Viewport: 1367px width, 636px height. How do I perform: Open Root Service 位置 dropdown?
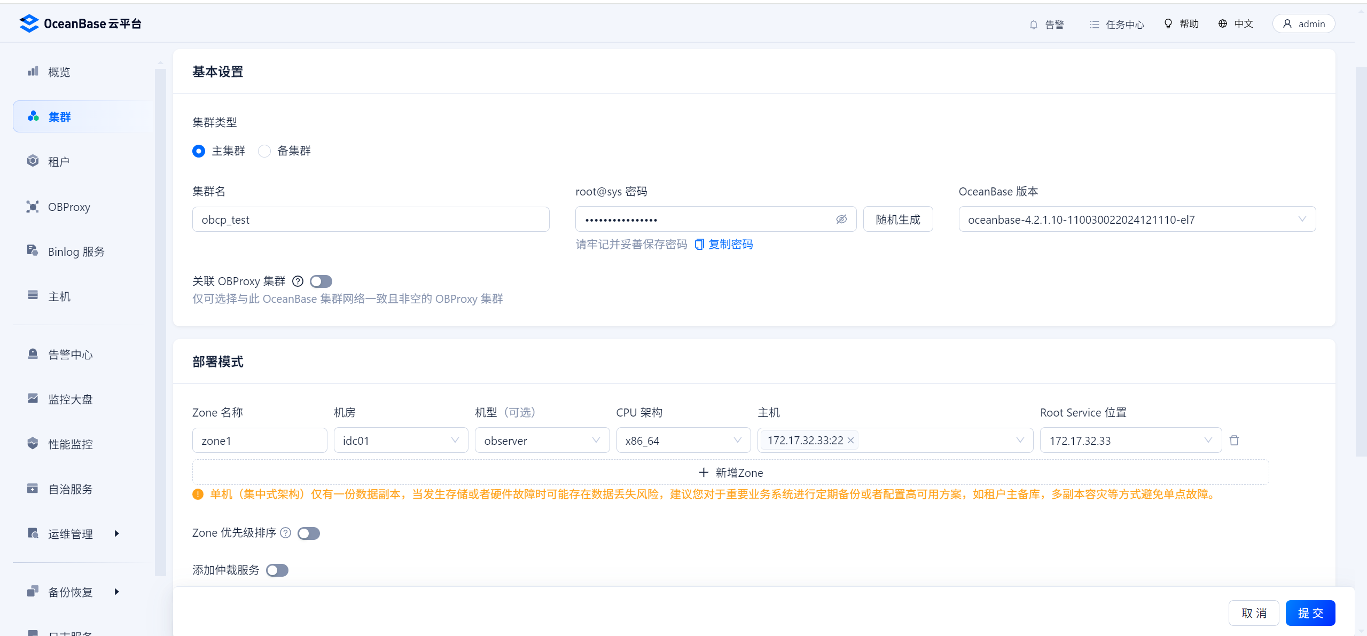pyautogui.click(x=1131, y=441)
